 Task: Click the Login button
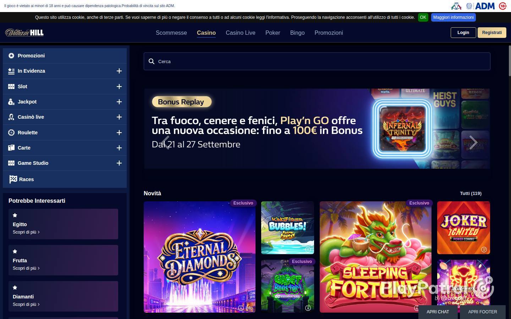coord(463,33)
